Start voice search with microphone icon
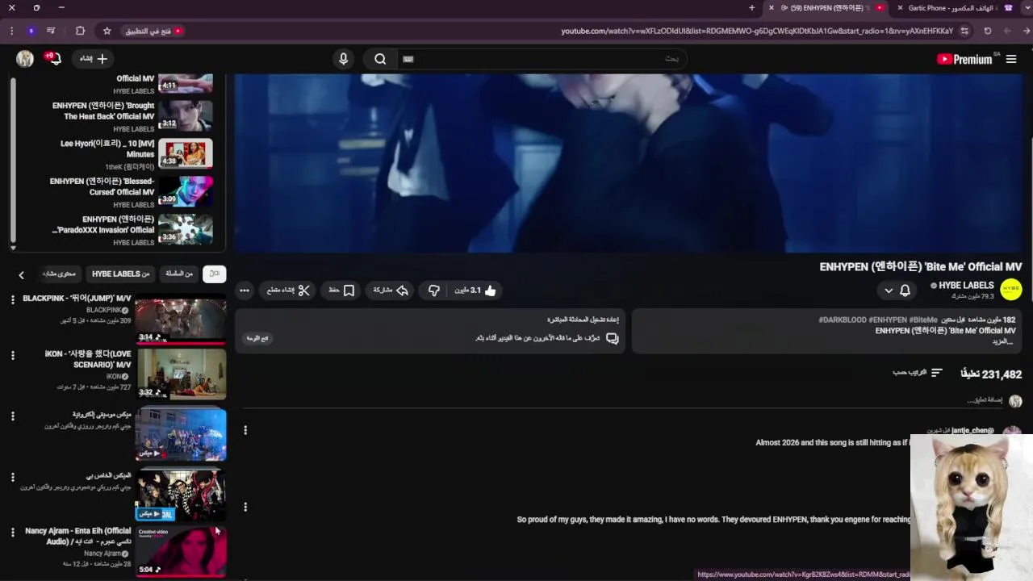The height and width of the screenshot is (581, 1033). coord(344,59)
